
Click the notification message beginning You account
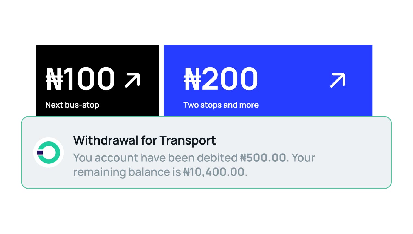(x=194, y=165)
